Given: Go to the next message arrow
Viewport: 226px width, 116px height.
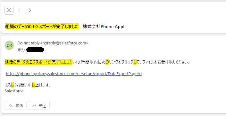Looking at the screenshot, I should tap(29, 10).
